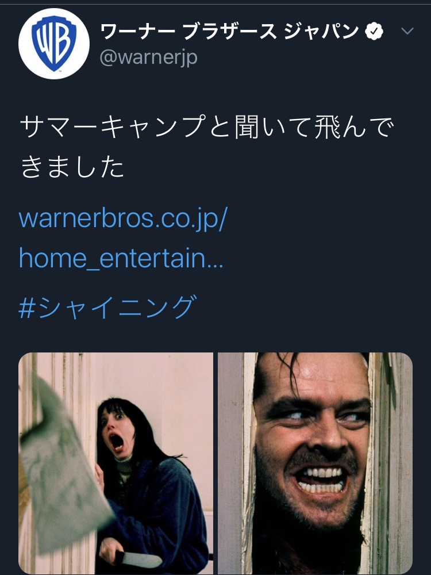Viewport: 431px width, 575px height.
Task: Open the right photo of the grinning man
Action: tap(315, 463)
